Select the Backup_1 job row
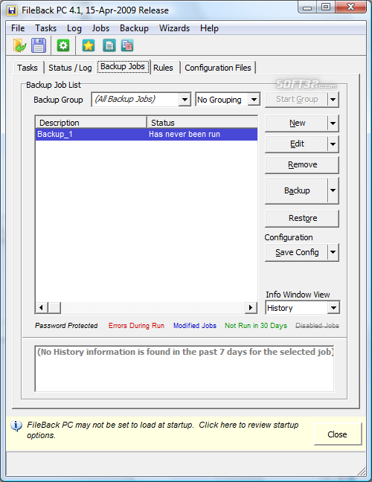Screen dimensions: 372x482 [x=147, y=135]
